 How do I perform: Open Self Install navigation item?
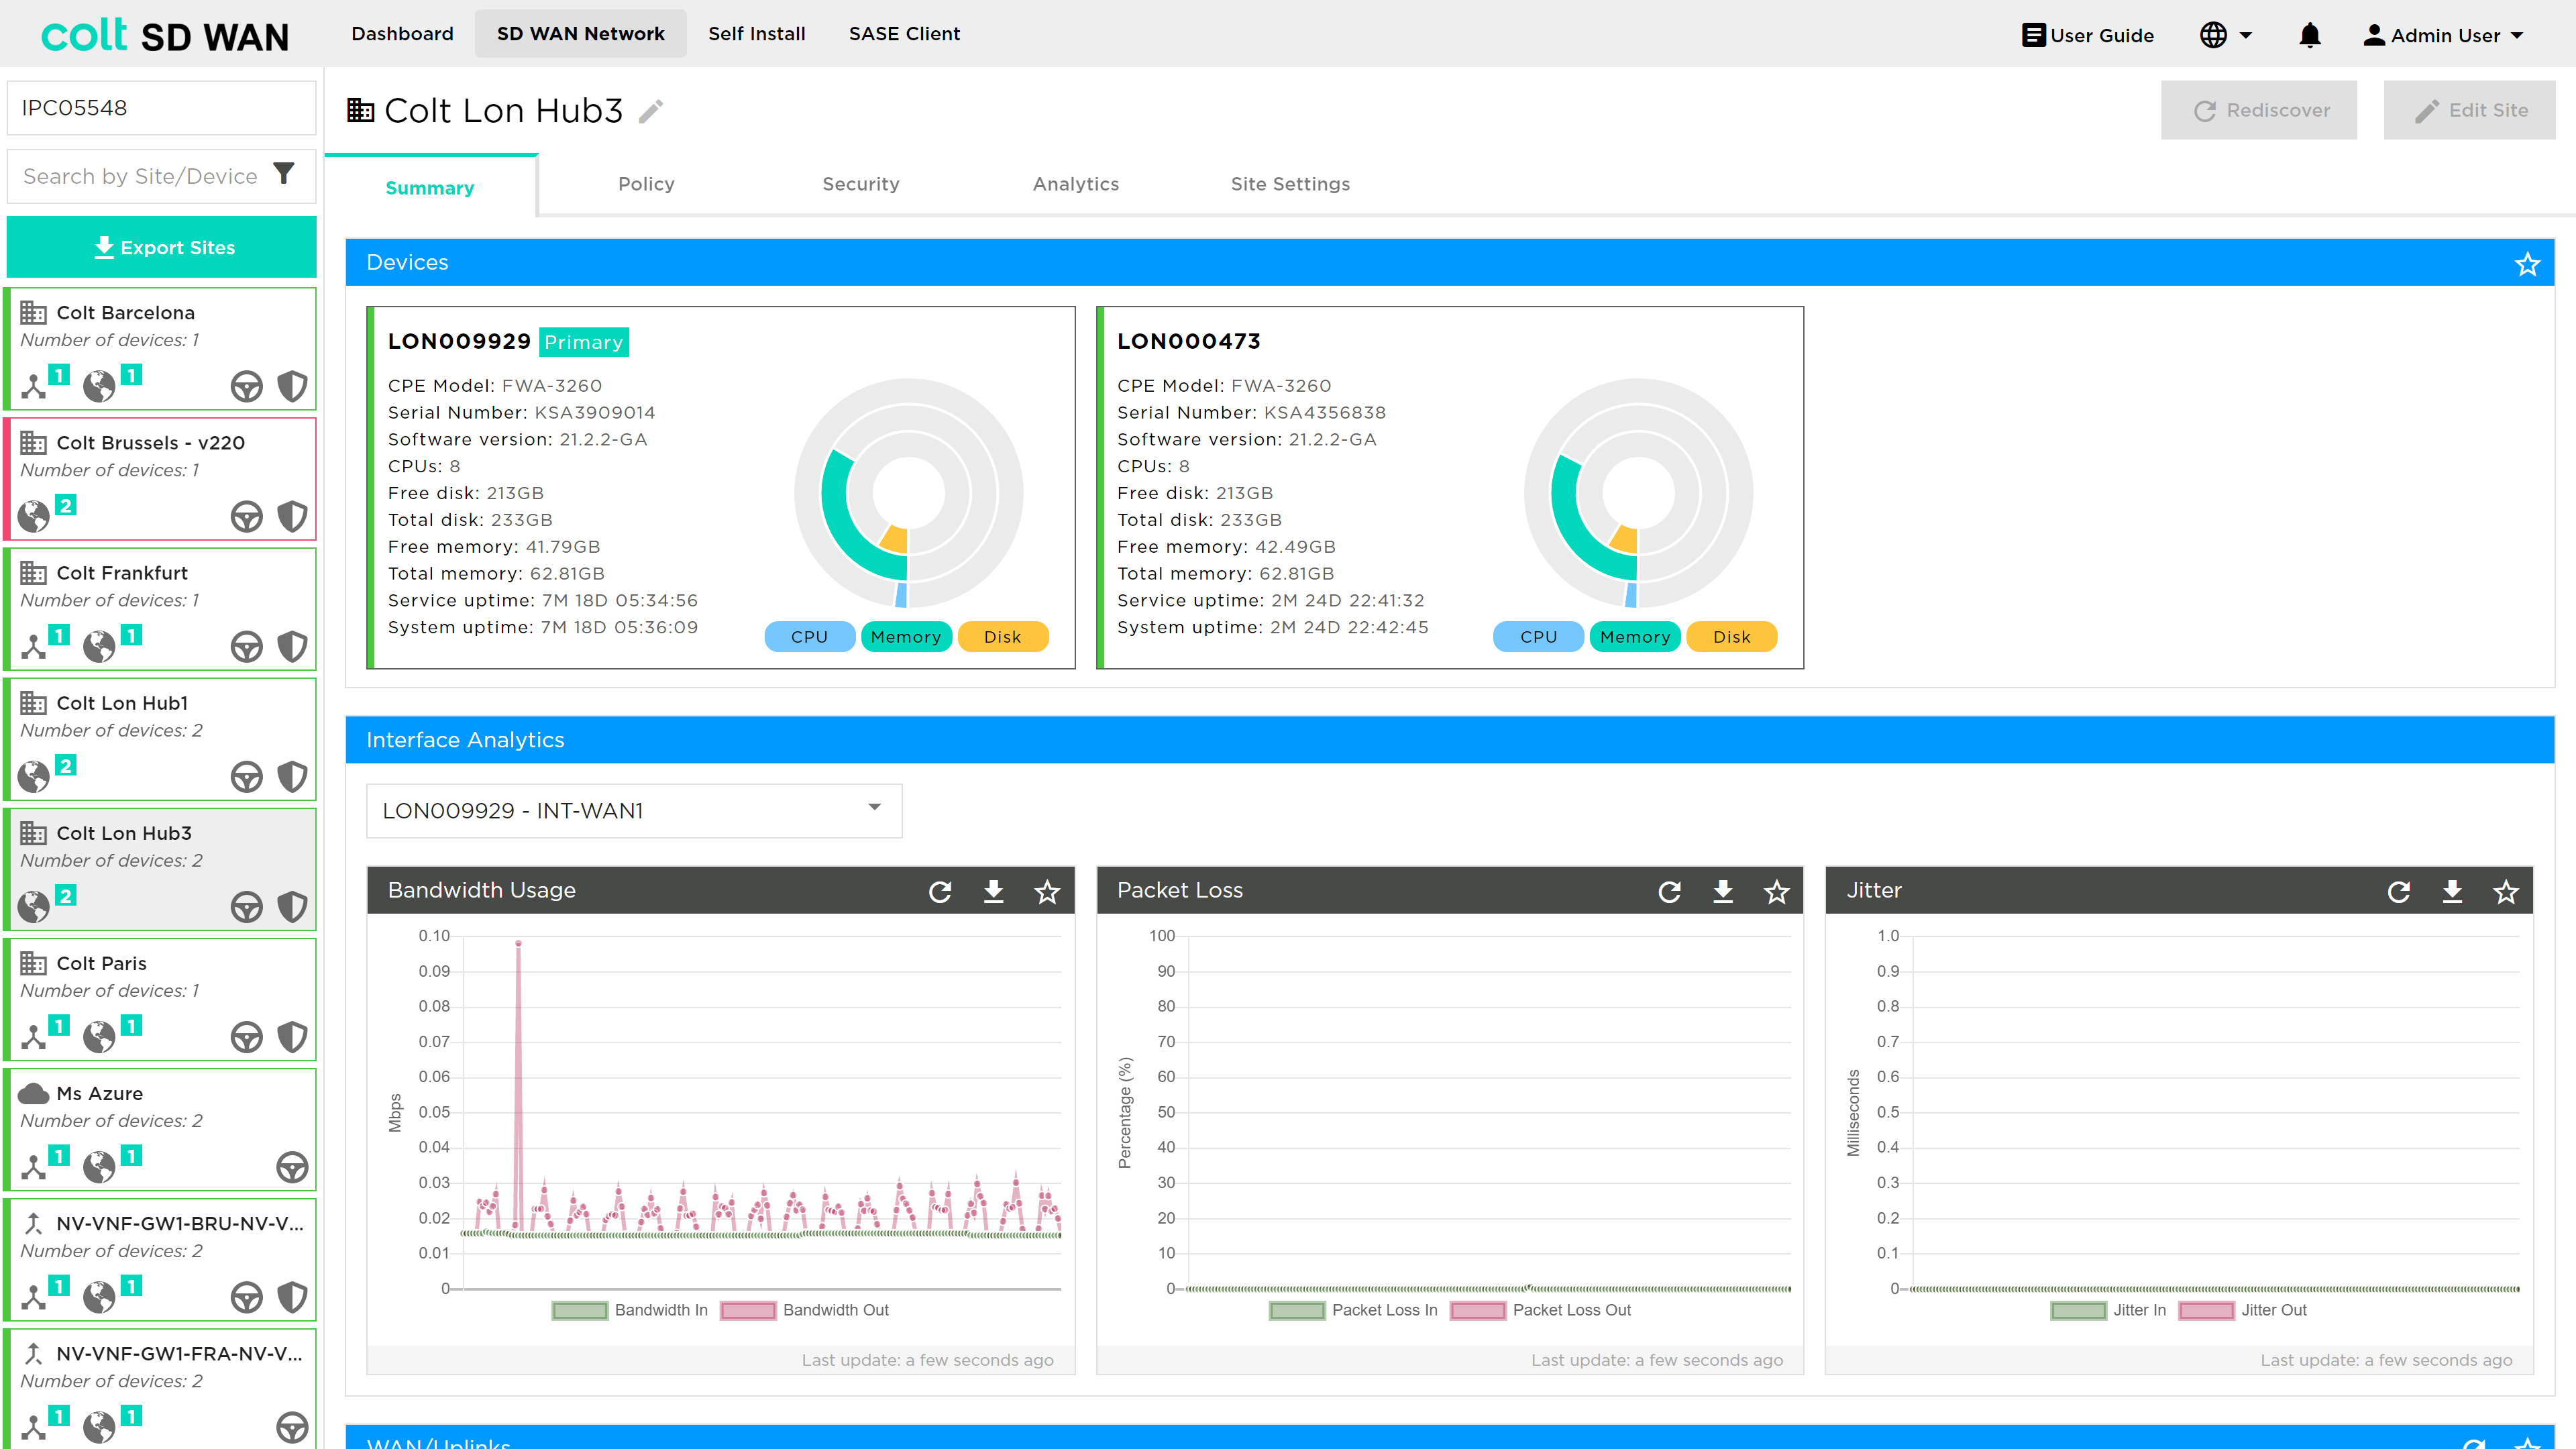point(757,34)
